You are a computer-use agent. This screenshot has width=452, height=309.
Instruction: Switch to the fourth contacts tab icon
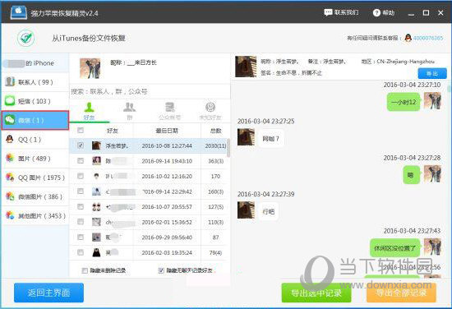tap(210, 111)
